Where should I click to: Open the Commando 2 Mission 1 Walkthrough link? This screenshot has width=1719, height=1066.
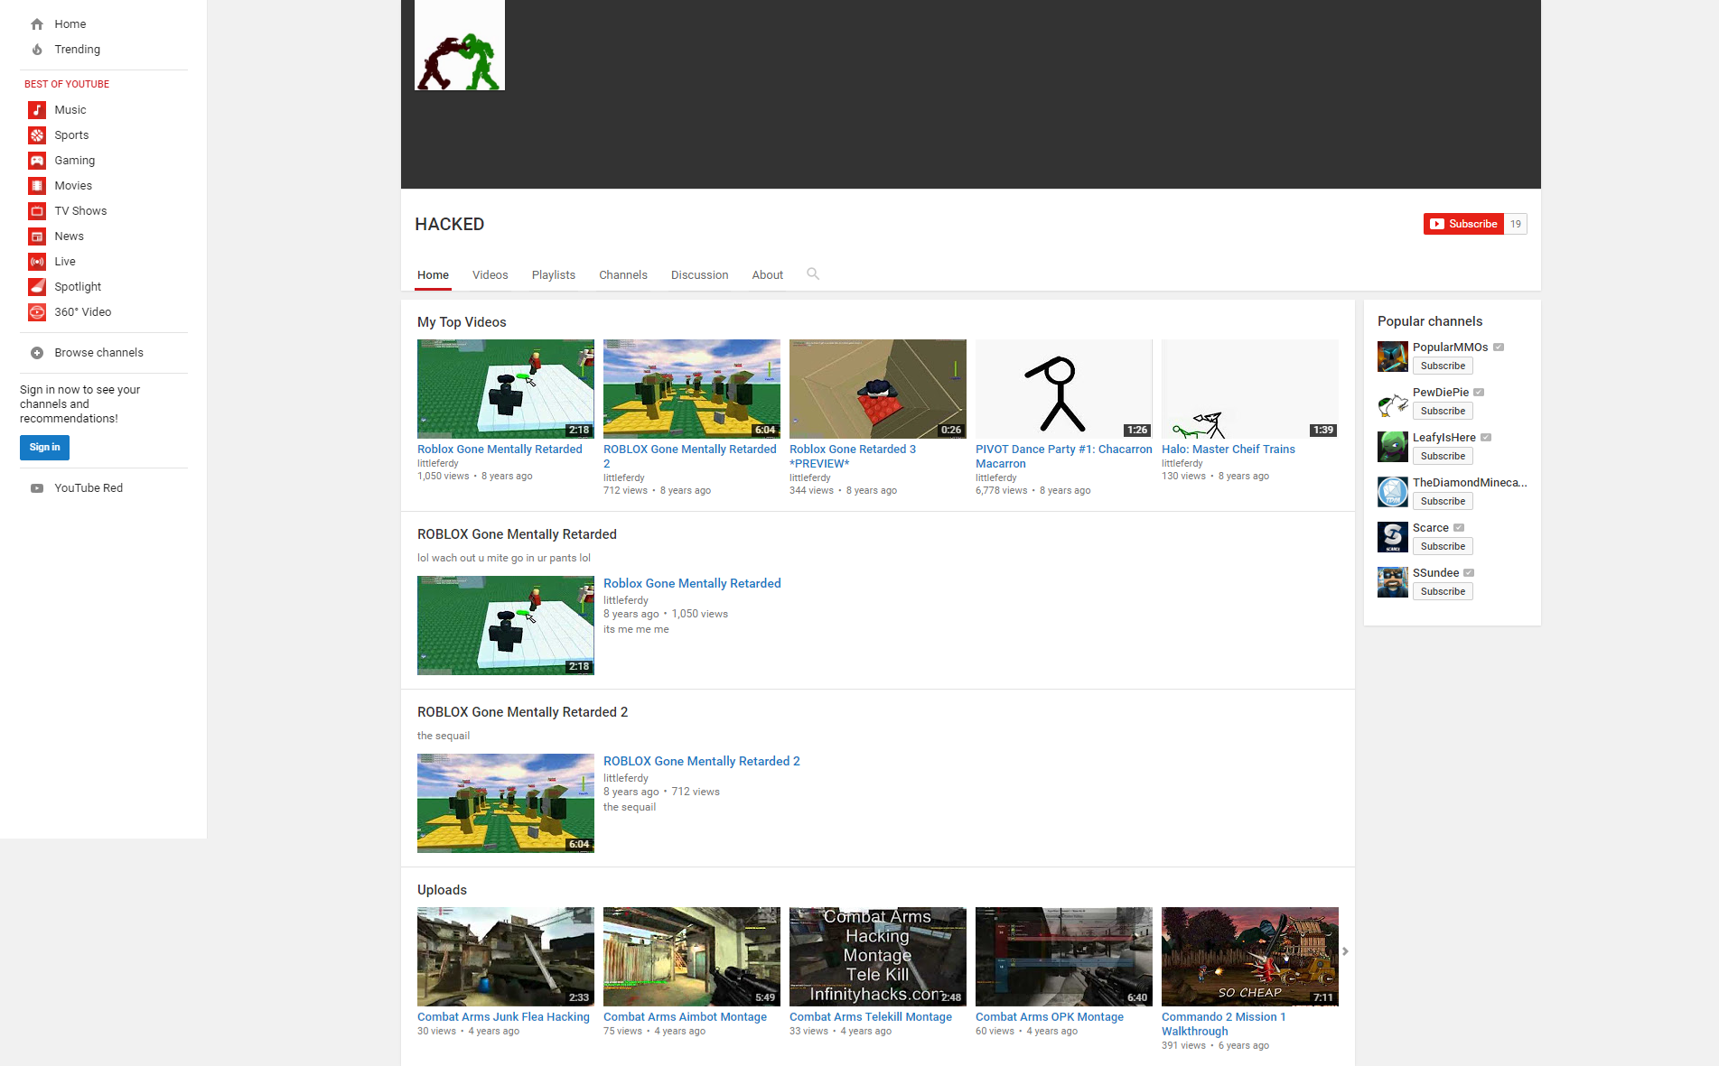pos(1224,1024)
